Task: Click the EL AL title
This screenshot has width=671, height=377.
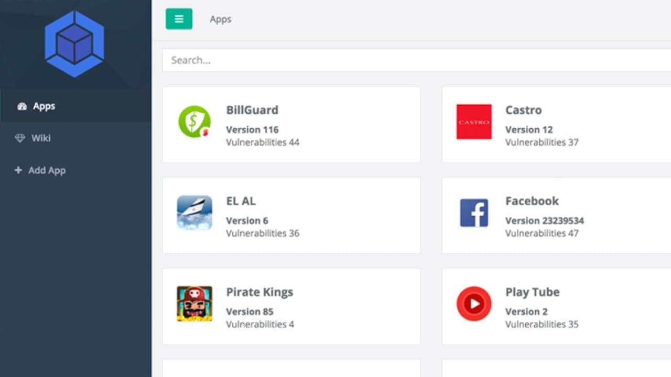Action: coord(241,201)
